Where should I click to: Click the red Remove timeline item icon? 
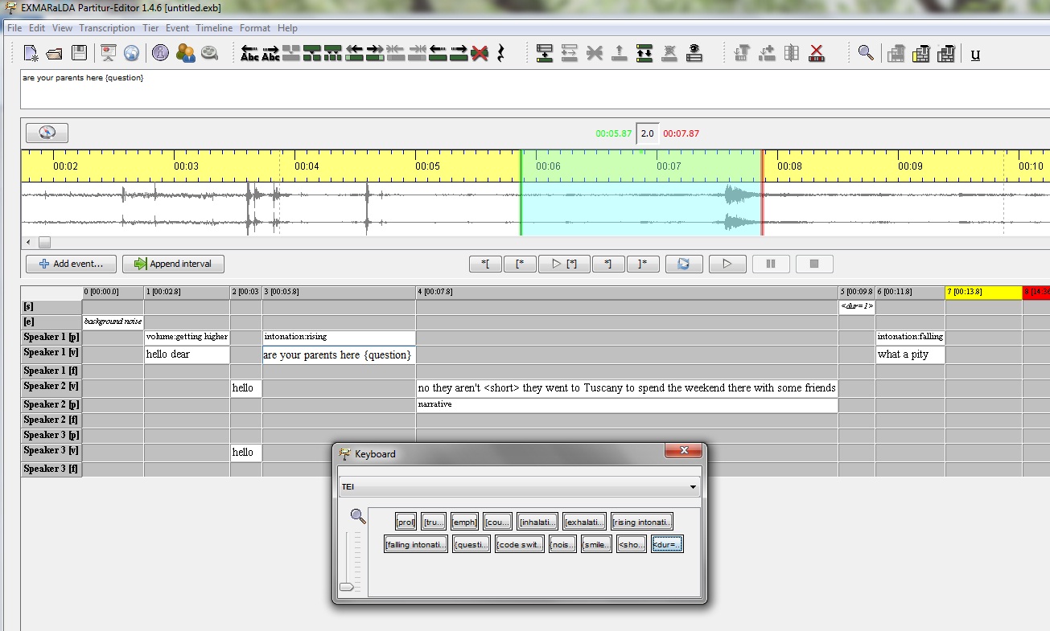(x=816, y=54)
